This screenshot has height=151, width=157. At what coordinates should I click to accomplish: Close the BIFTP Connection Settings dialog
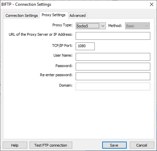[x=152, y=4]
